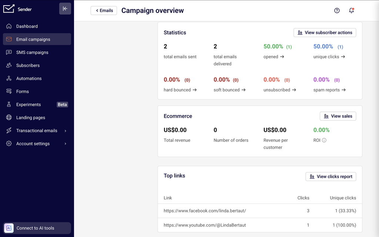Collapse the sidebar with the arrow button
The width and height of the screenshot is (379, 237).
pyautogui.click(x=65, y=9)
